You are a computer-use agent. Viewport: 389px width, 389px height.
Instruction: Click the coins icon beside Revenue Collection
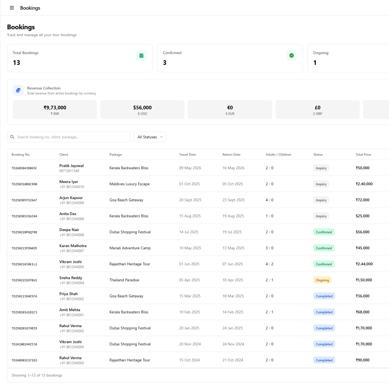pos(18,90)
